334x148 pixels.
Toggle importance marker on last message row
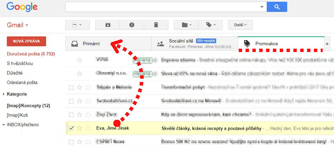pyautogui.click(x=88, y=142)
